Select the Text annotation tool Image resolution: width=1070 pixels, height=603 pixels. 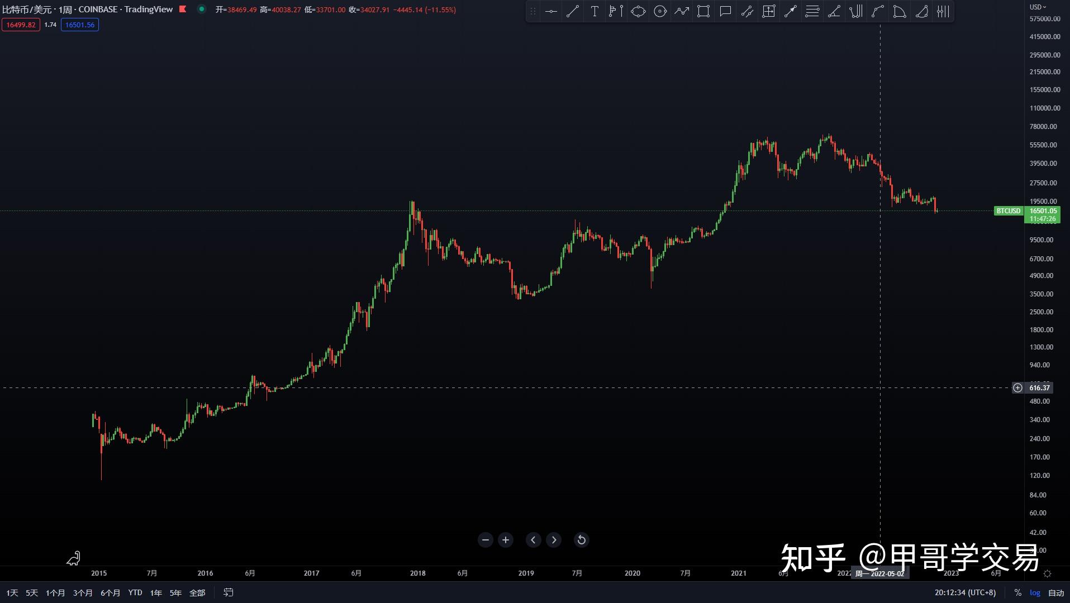(594, 11)
